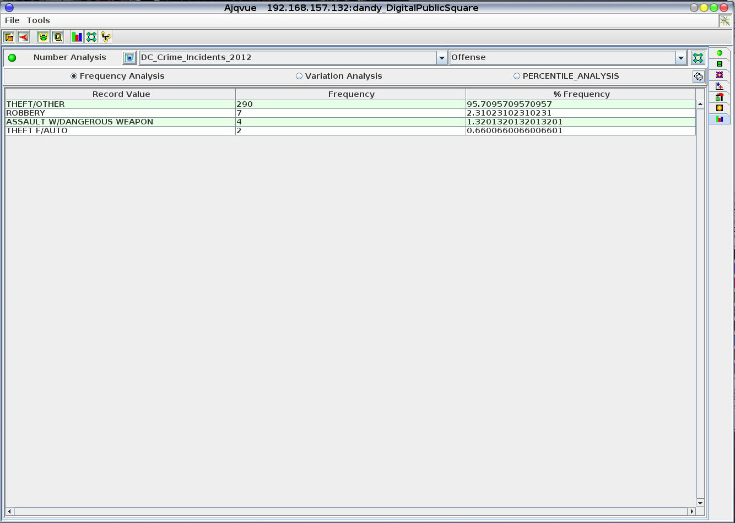Click the open folder toolbar icon
This screenshot has width=735, height=523.
click(9, 37)
